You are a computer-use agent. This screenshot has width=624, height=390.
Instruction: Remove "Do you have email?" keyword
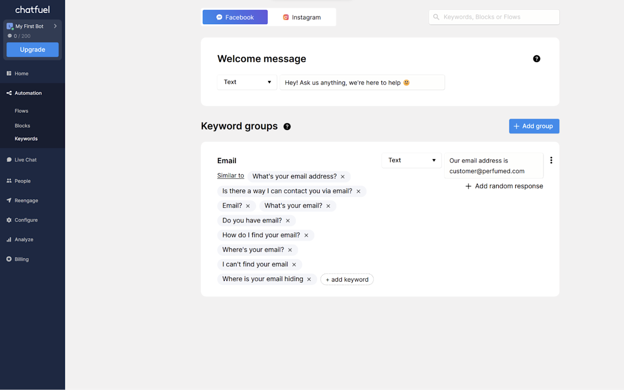(x=288, y=221)
